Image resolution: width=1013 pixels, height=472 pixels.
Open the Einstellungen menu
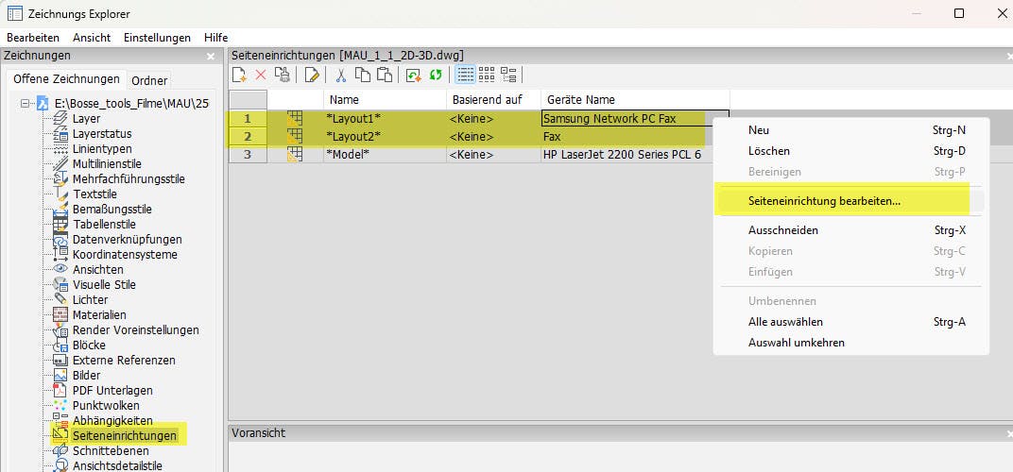click(x=157, y=38)
